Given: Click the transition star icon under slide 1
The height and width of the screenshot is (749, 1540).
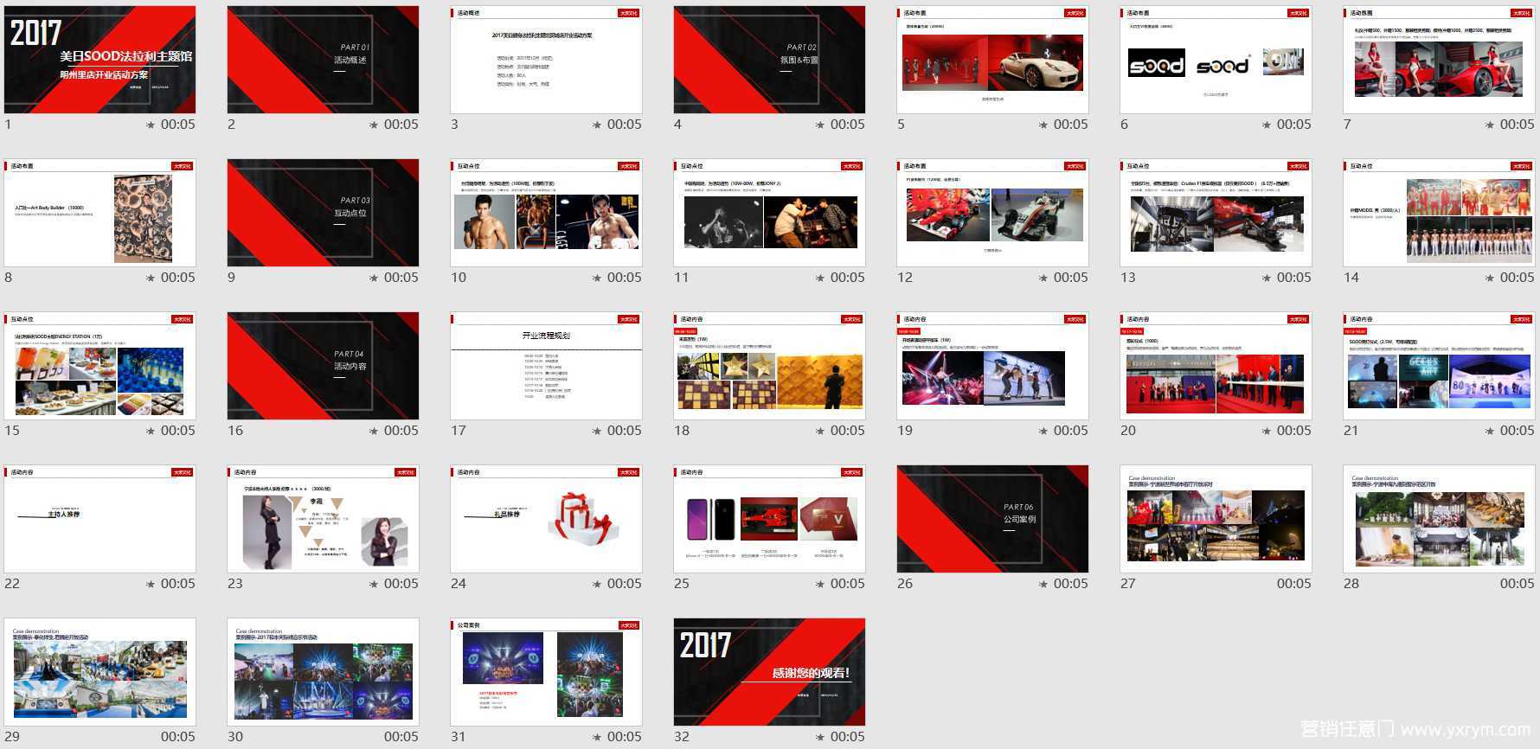Looking at the screenshot, I should click(x=151, y=125).
